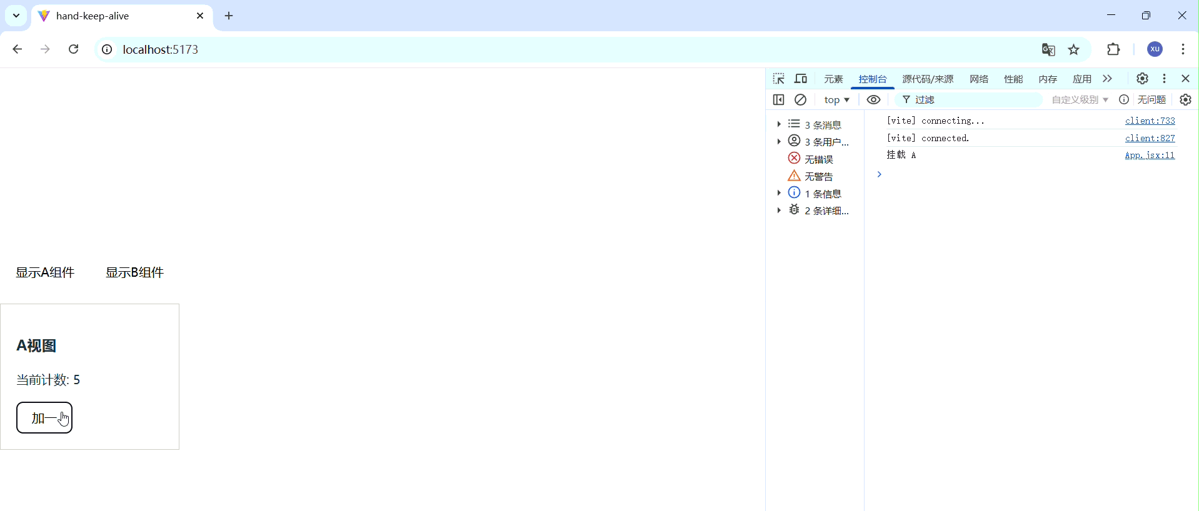Click the no issues info icon
Image resolution: width=1199 pixels, height=511 pixels.
coord(1124,100)
